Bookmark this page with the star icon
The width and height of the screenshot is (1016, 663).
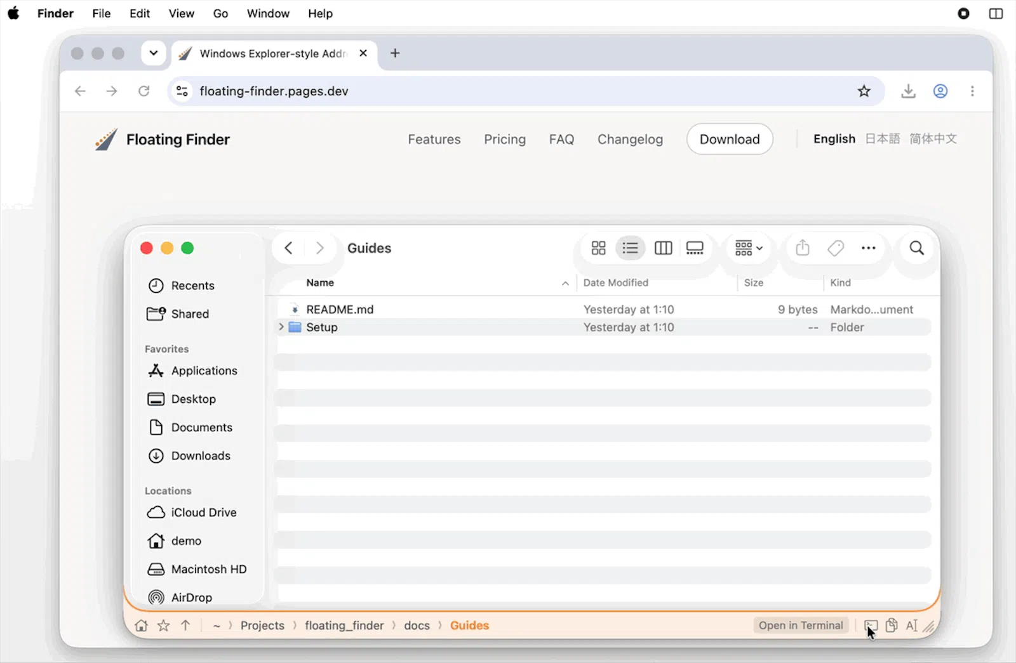click(x=864, y=91)
